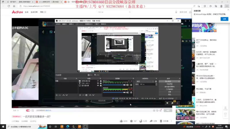Open Edge settings and more (…) menu
Image resolution: width=230 pixels, height=129 pixels.
pos(227,6)
